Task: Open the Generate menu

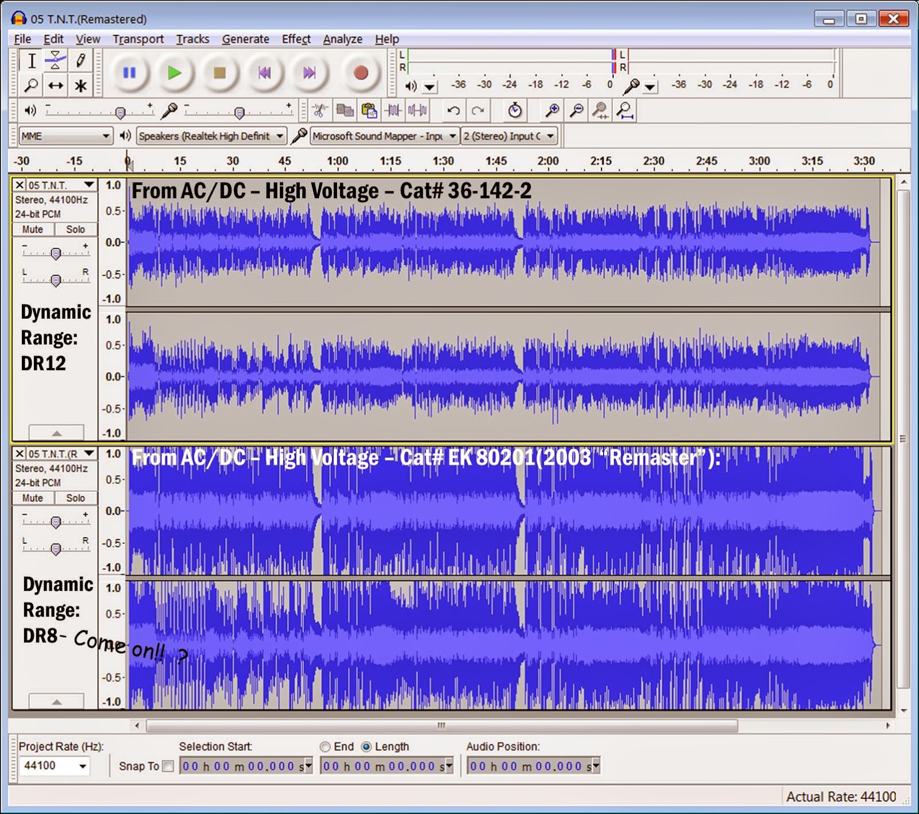Action: click(245, 39)
